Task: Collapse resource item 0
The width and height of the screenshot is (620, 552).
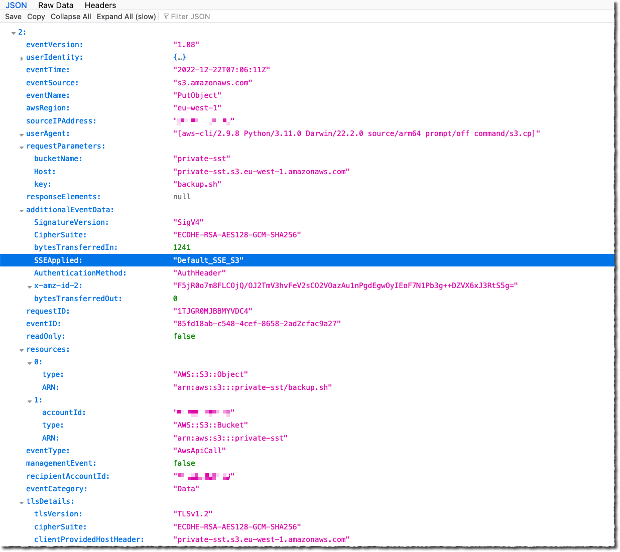Action: click(30, 362)
